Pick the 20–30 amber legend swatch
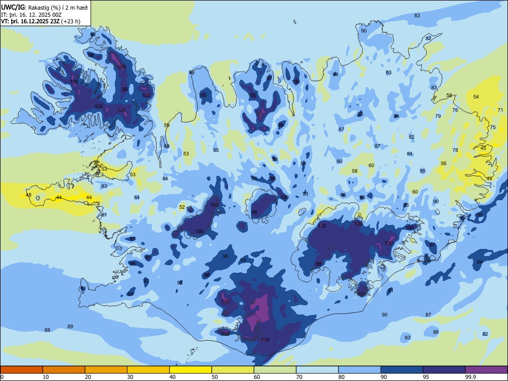Image resolution: width=508 pixels, height=381 pixels. [106, 370]
